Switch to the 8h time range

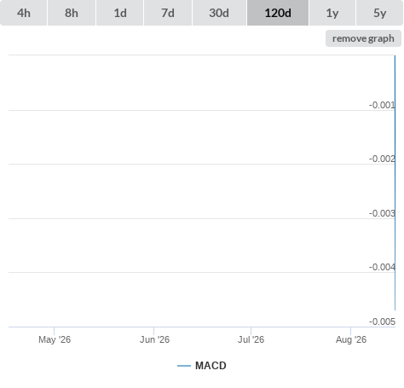point(72,13)
